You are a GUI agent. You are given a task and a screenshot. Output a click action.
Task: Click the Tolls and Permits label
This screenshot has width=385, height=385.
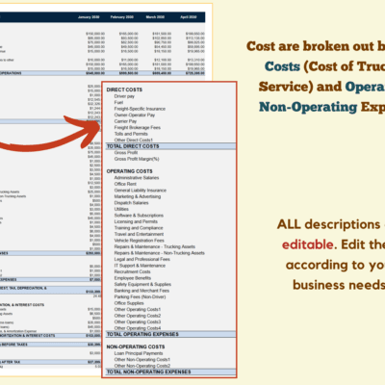131,134
